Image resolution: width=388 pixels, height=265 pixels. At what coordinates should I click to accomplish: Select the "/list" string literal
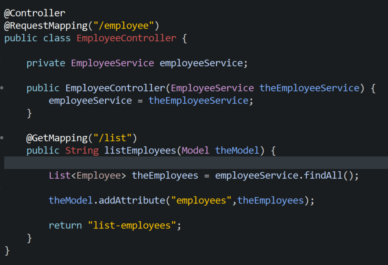pyautogui.click(x=113, y=138)
